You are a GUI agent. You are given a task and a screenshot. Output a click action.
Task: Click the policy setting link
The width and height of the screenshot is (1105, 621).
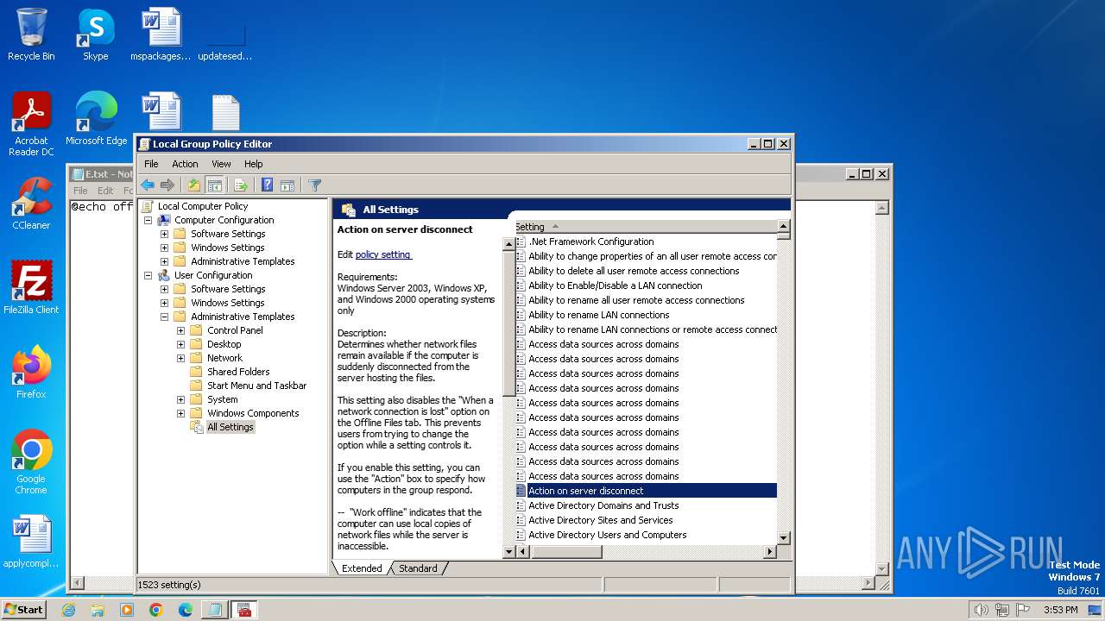click(383, 254)
